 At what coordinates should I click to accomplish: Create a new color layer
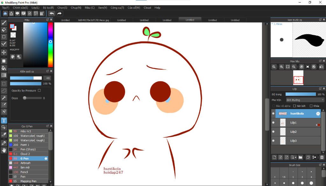pyautogui.click(x=274, y=157)
